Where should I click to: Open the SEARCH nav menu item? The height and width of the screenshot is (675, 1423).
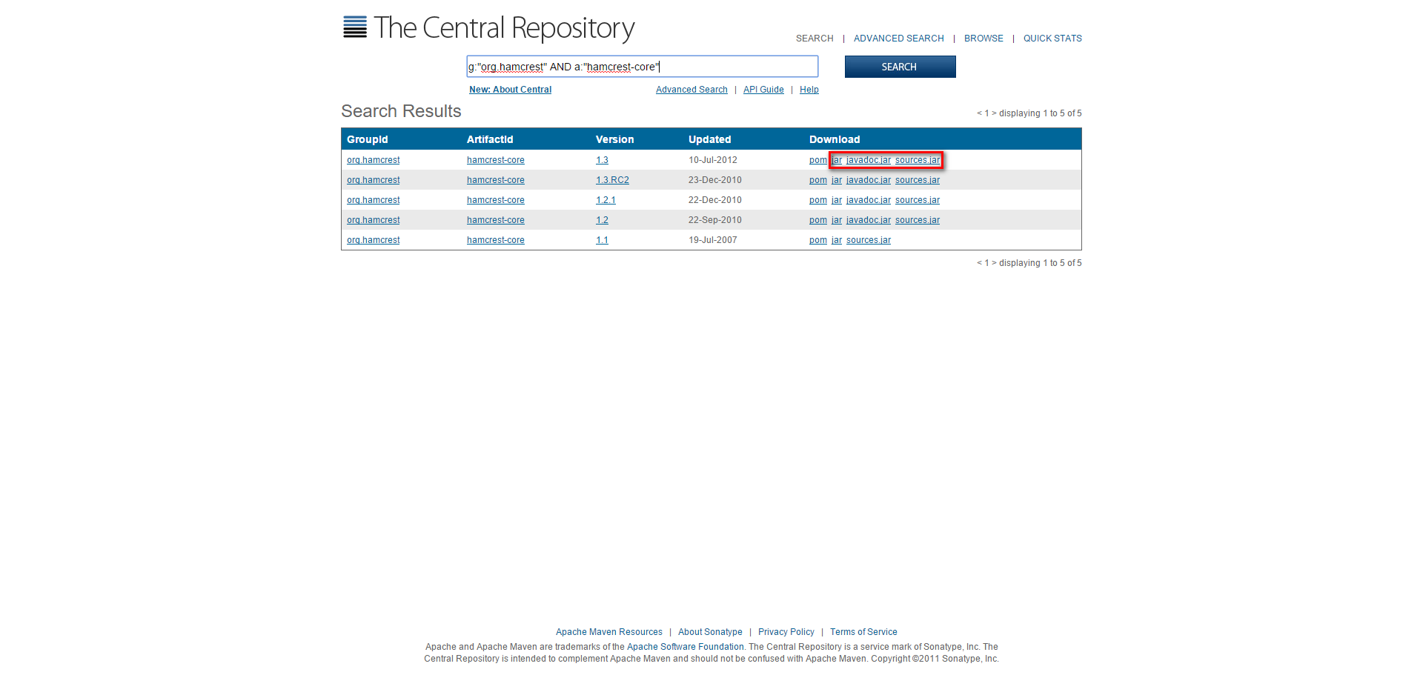[x=815, y=39]
